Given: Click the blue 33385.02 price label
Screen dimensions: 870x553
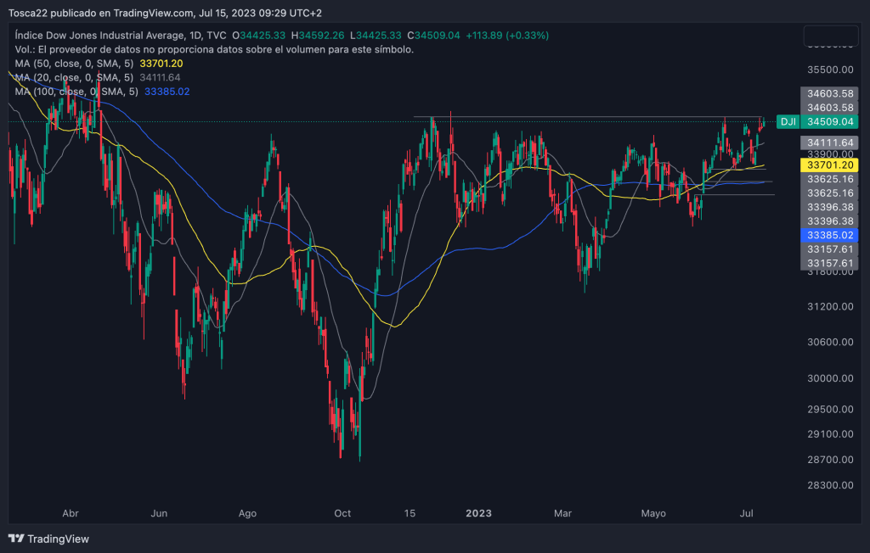Looking at the screenshot, I should pos(828,234).
